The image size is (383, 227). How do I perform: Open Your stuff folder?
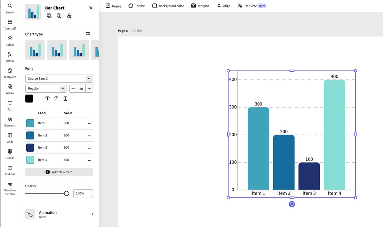10,25
